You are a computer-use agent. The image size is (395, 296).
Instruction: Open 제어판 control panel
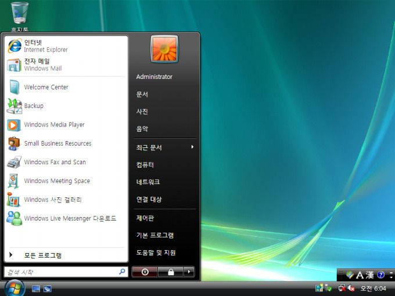point(145,218)
